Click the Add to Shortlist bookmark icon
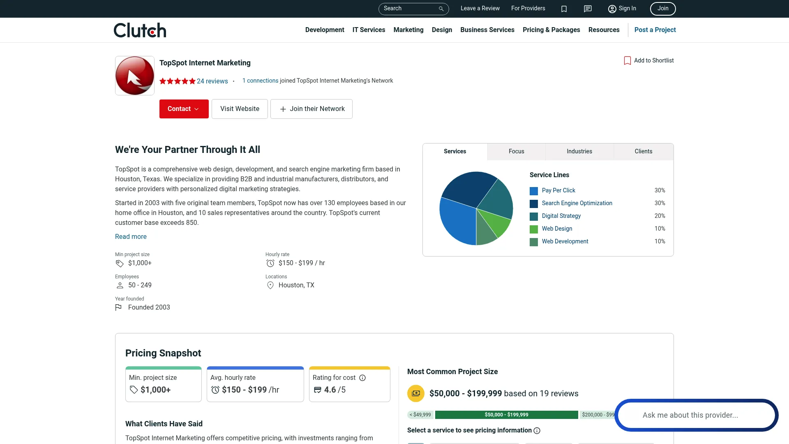 click(627, 60)
